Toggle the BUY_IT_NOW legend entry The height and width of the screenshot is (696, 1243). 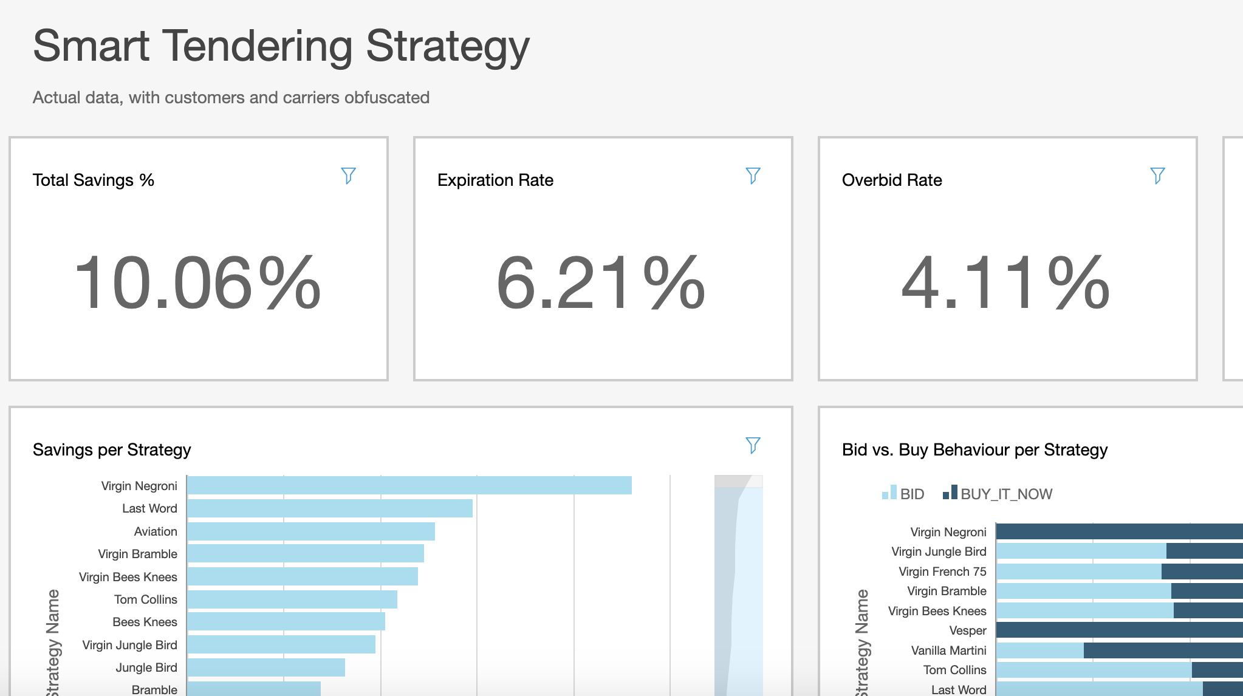998,493
